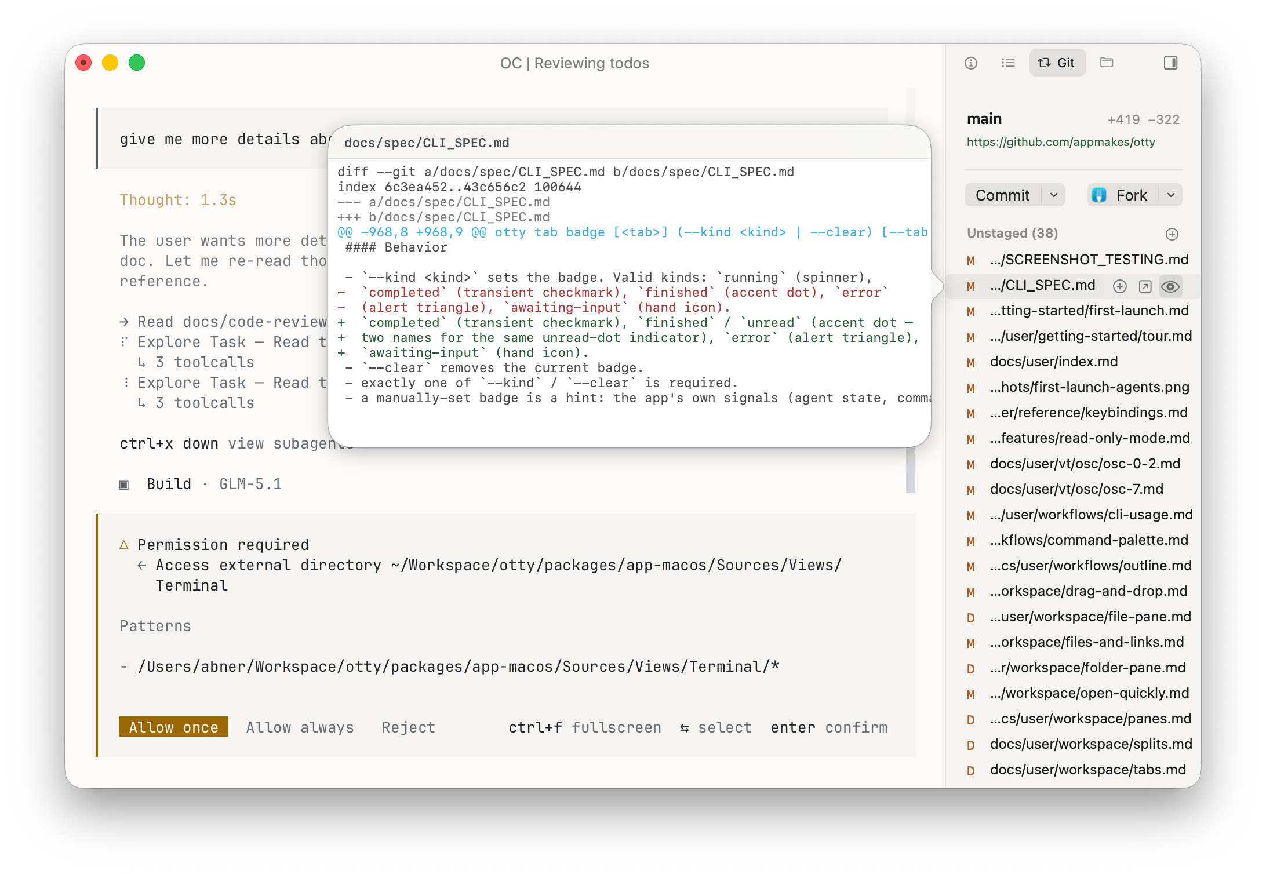Image resolution: width=1266 pixels, height=874 pixels.
Task: Select deleted file-pane.md file
Action: click(1074, 617)
